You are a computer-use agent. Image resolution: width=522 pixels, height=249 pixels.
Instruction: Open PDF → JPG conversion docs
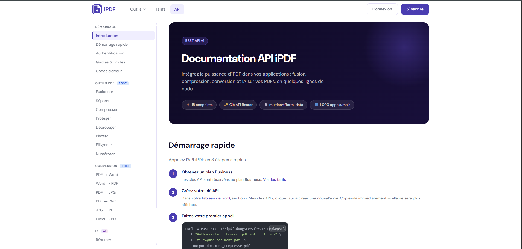106,192
